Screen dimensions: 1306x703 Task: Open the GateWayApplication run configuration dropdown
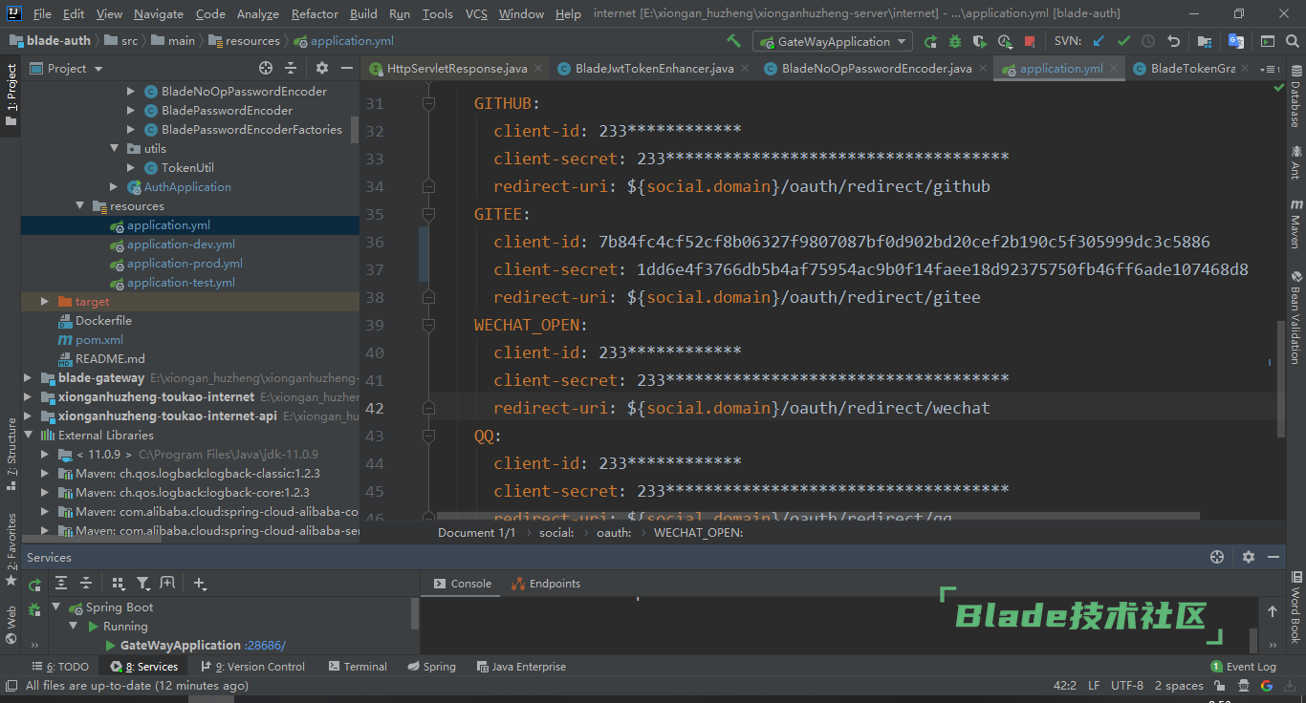pyautogui.click(x=833, y=41)
